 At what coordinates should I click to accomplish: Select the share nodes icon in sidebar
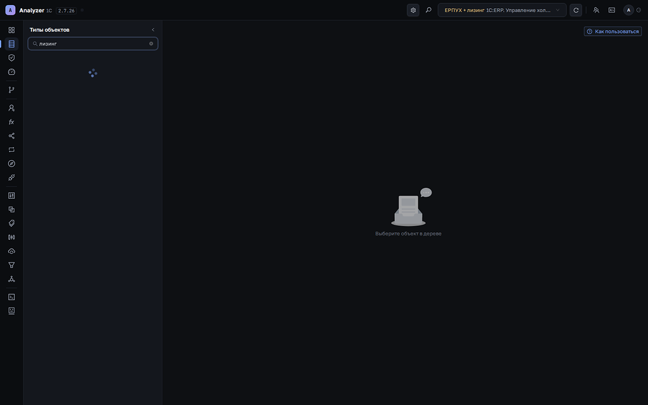(x=11, y=136)
